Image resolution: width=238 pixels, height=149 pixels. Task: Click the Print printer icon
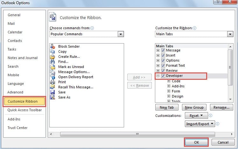(52, 82)
